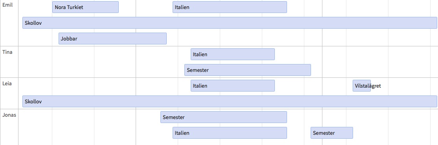Click the Vilstalägret event

point(362,86)
